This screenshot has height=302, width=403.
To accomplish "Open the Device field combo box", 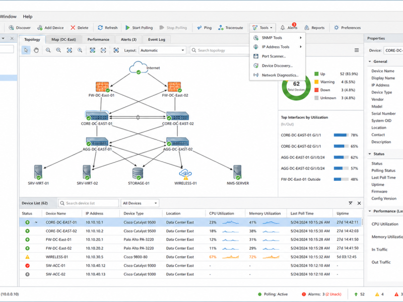I will coord(393,50).
